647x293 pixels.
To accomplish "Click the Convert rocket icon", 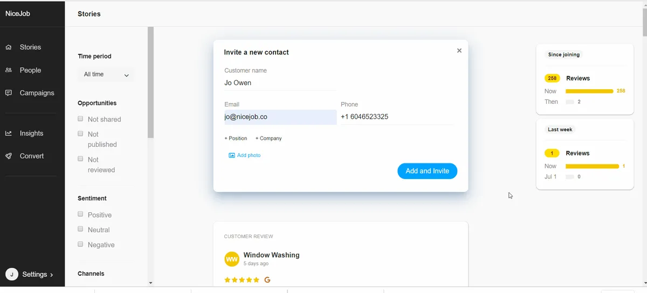I will 9,156.
